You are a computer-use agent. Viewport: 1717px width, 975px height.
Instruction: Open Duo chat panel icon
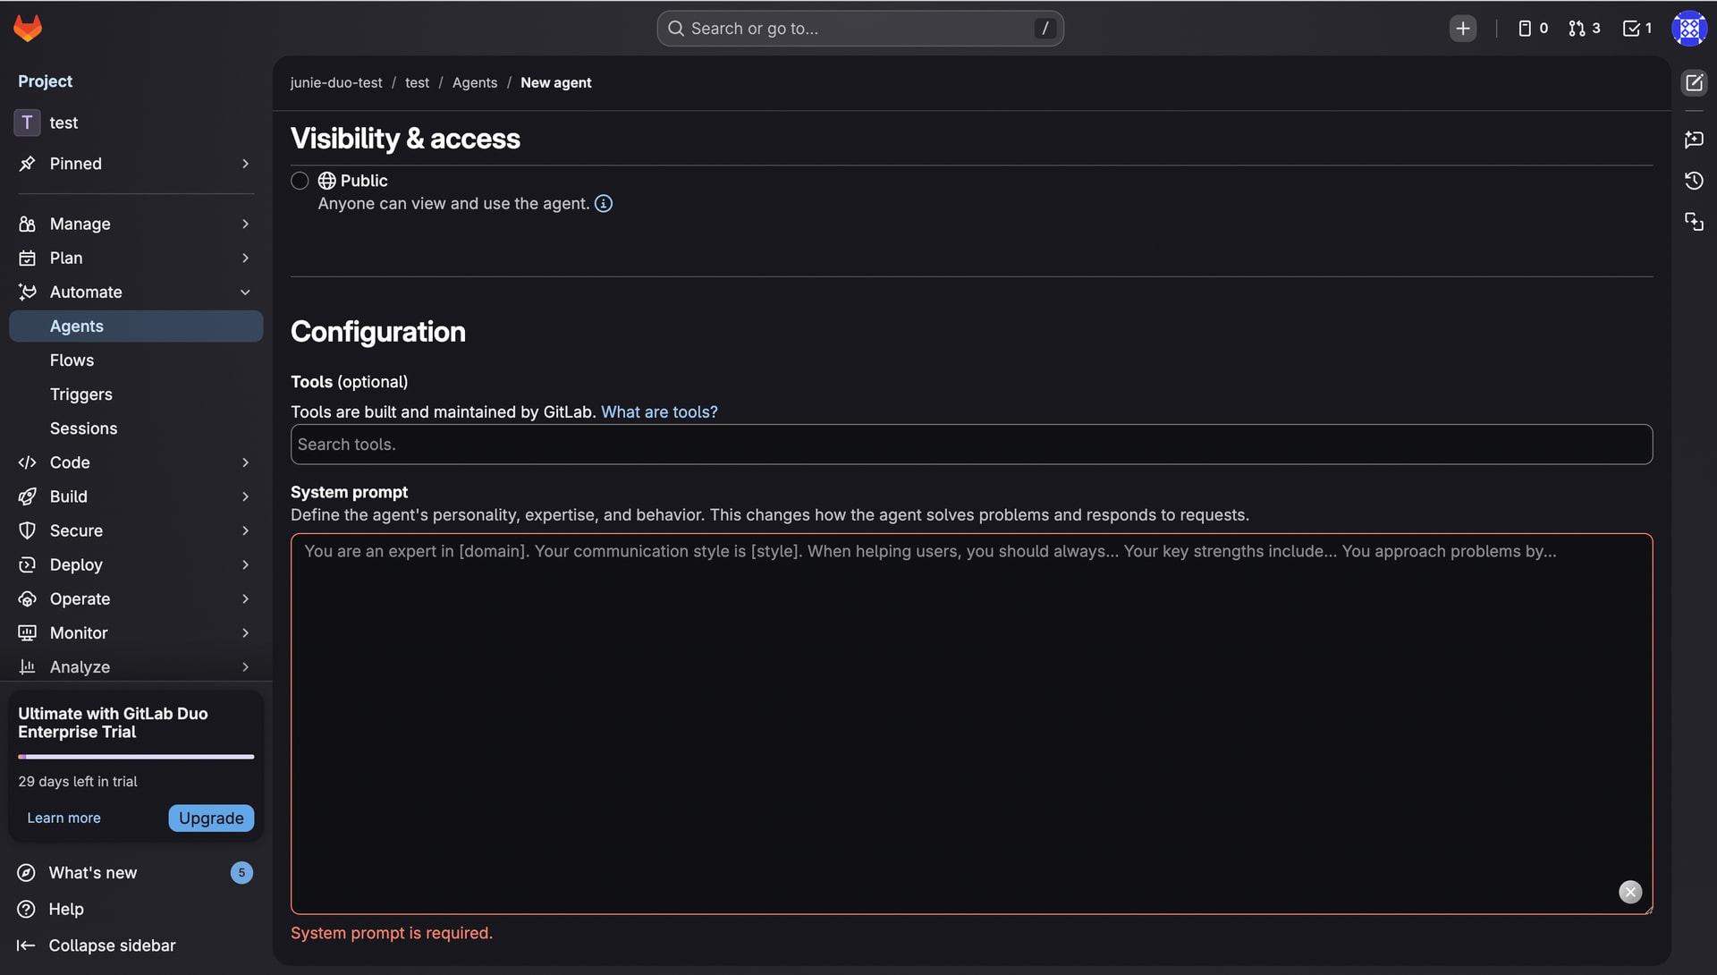point(1694,140)
